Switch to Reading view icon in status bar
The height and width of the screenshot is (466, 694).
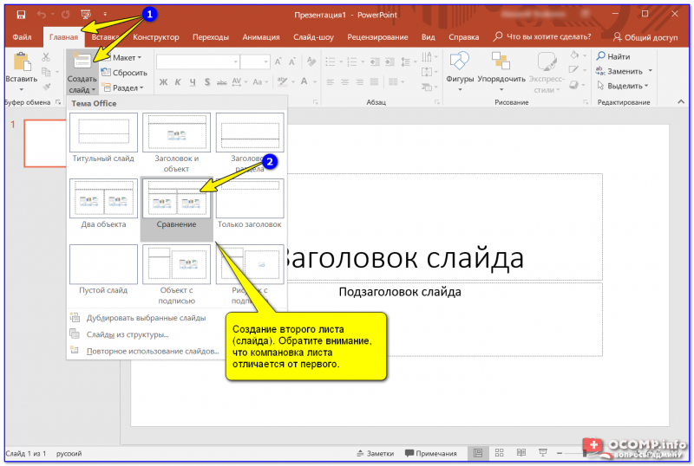pos(521,453)
